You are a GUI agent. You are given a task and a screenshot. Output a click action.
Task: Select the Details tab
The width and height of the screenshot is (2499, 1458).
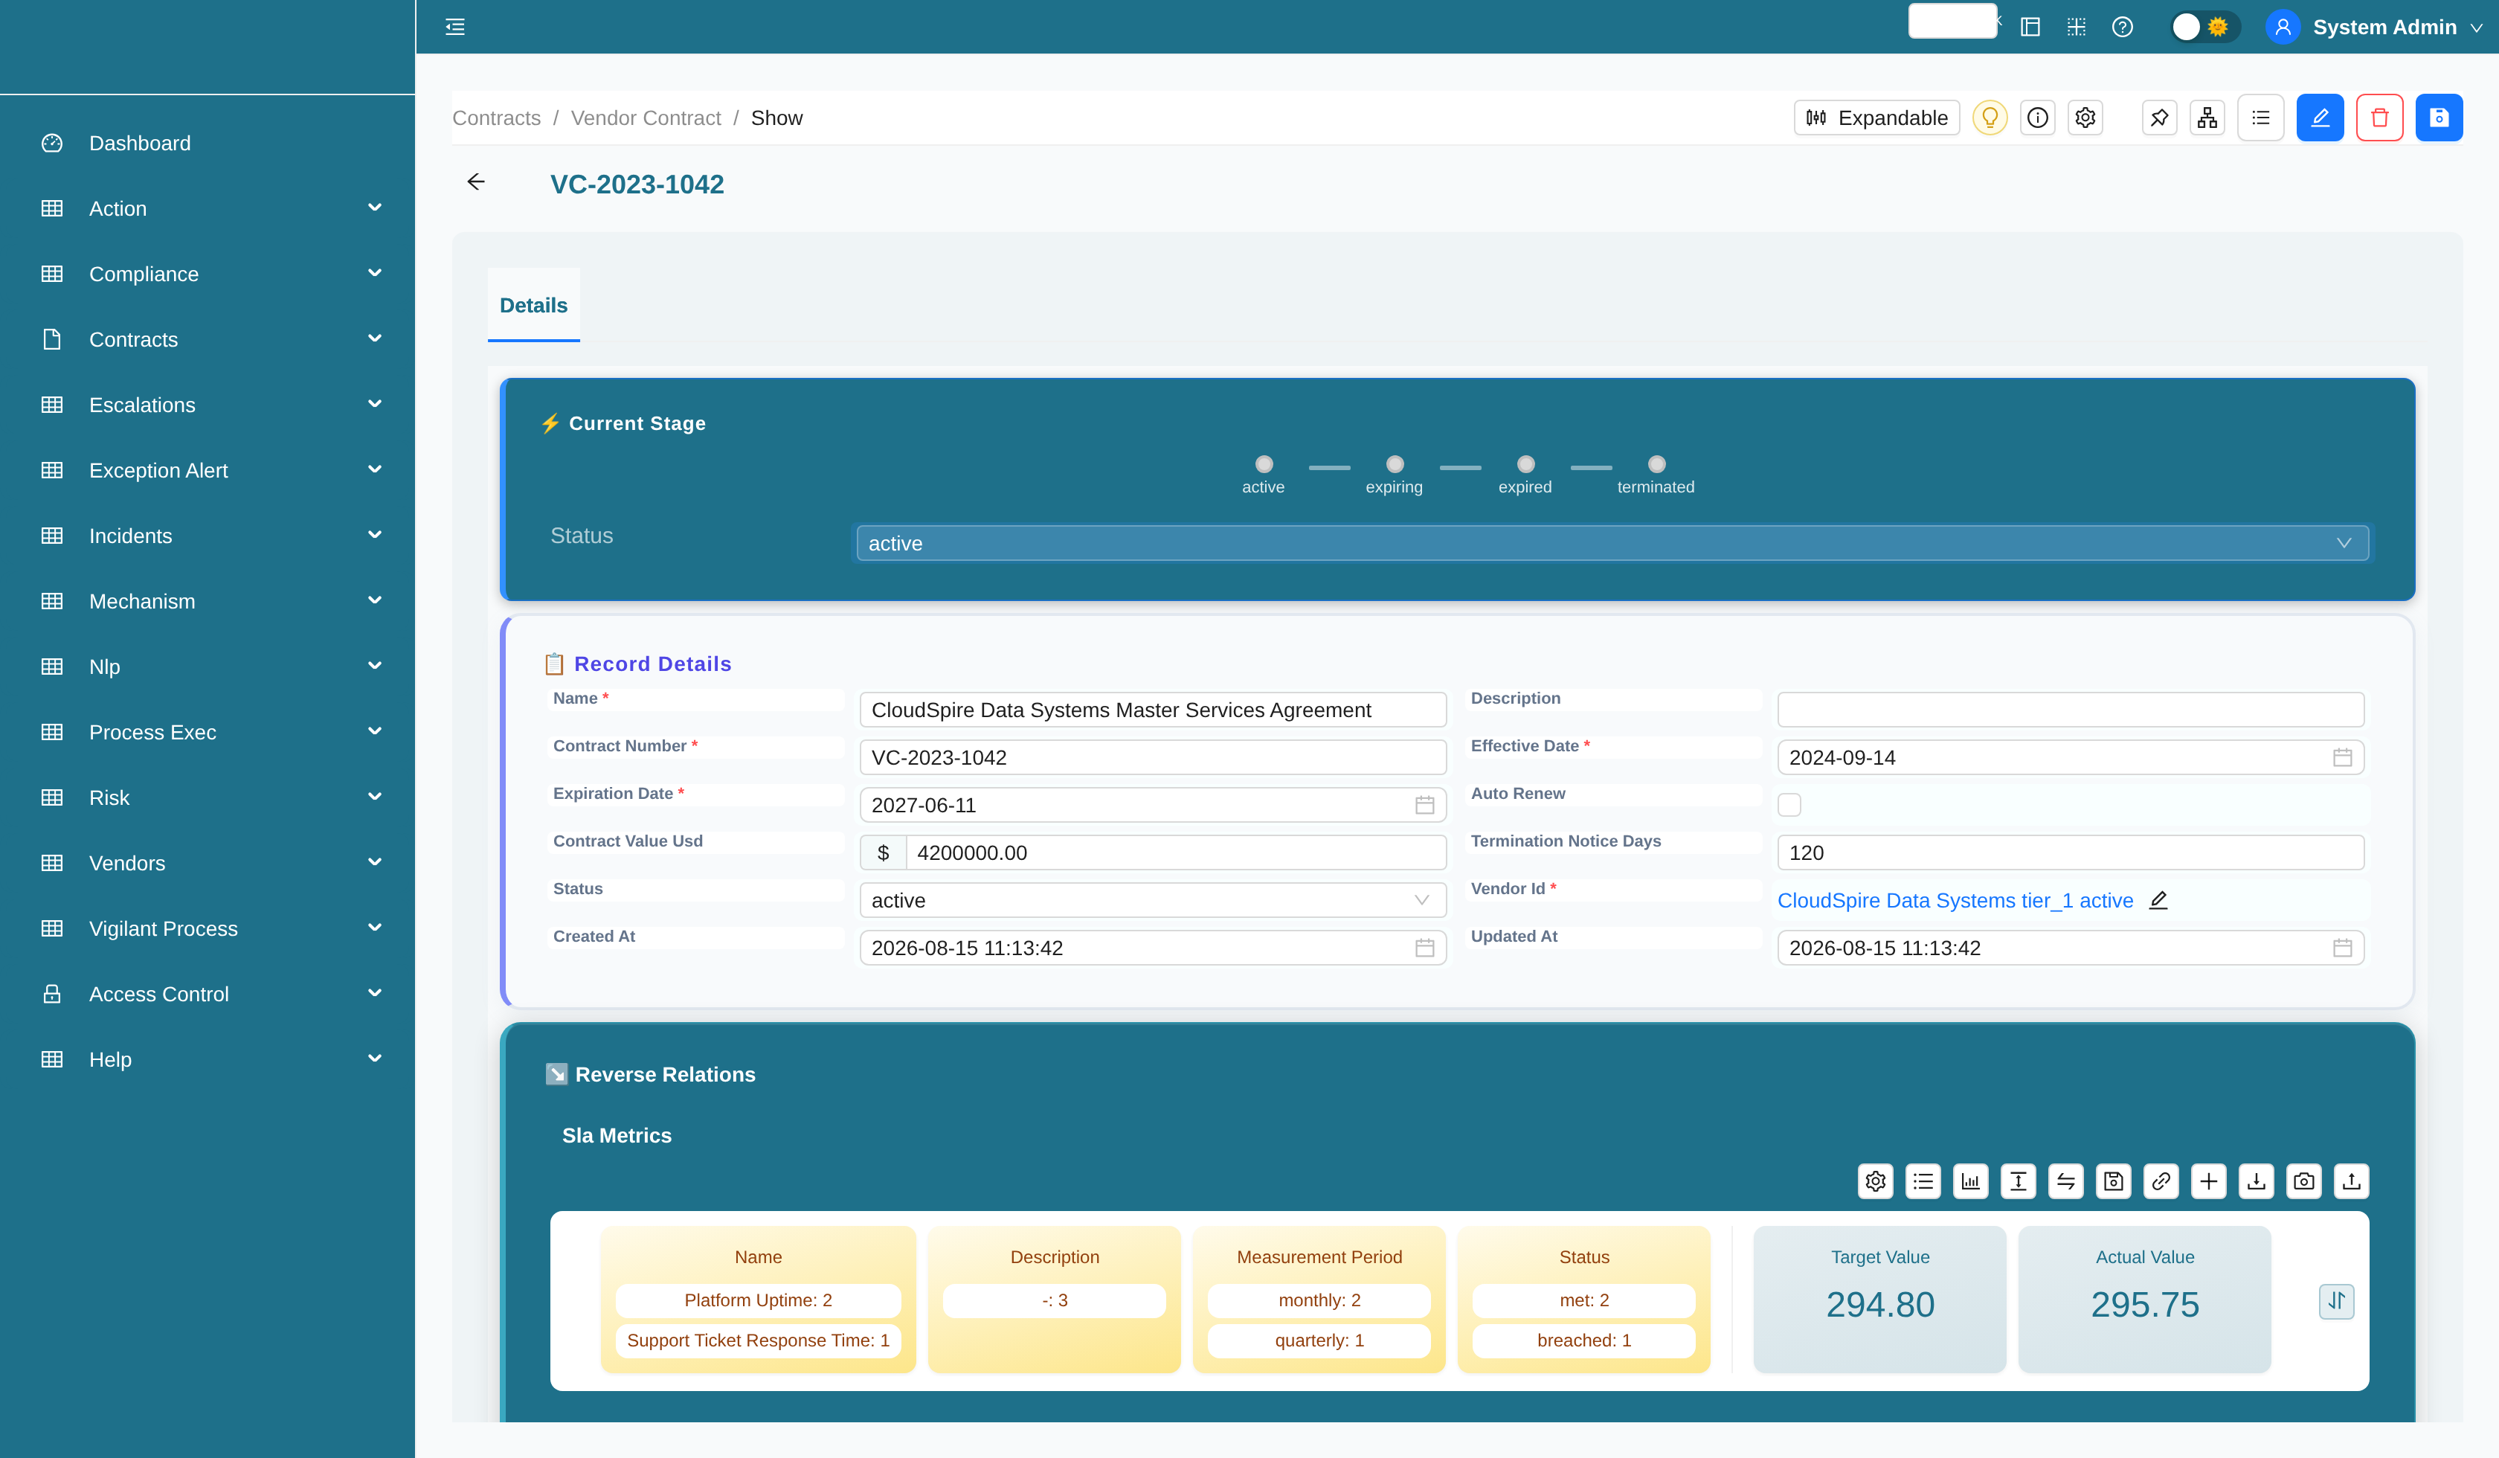point(533,306)
